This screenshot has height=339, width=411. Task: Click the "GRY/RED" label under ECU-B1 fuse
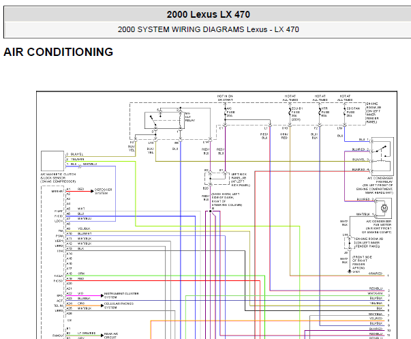pyautogui.click(x=284, y=136)
